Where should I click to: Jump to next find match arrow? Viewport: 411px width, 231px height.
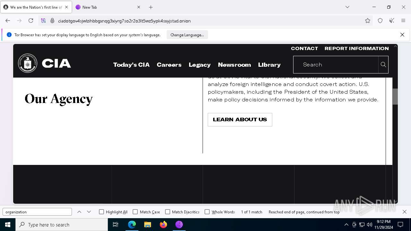click(89, 212)
